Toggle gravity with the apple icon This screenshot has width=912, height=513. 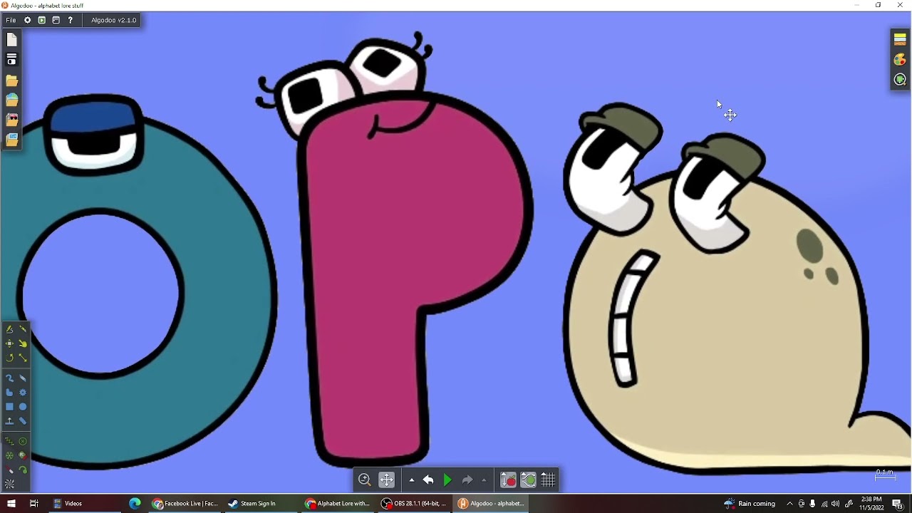(x=508, y=480)
